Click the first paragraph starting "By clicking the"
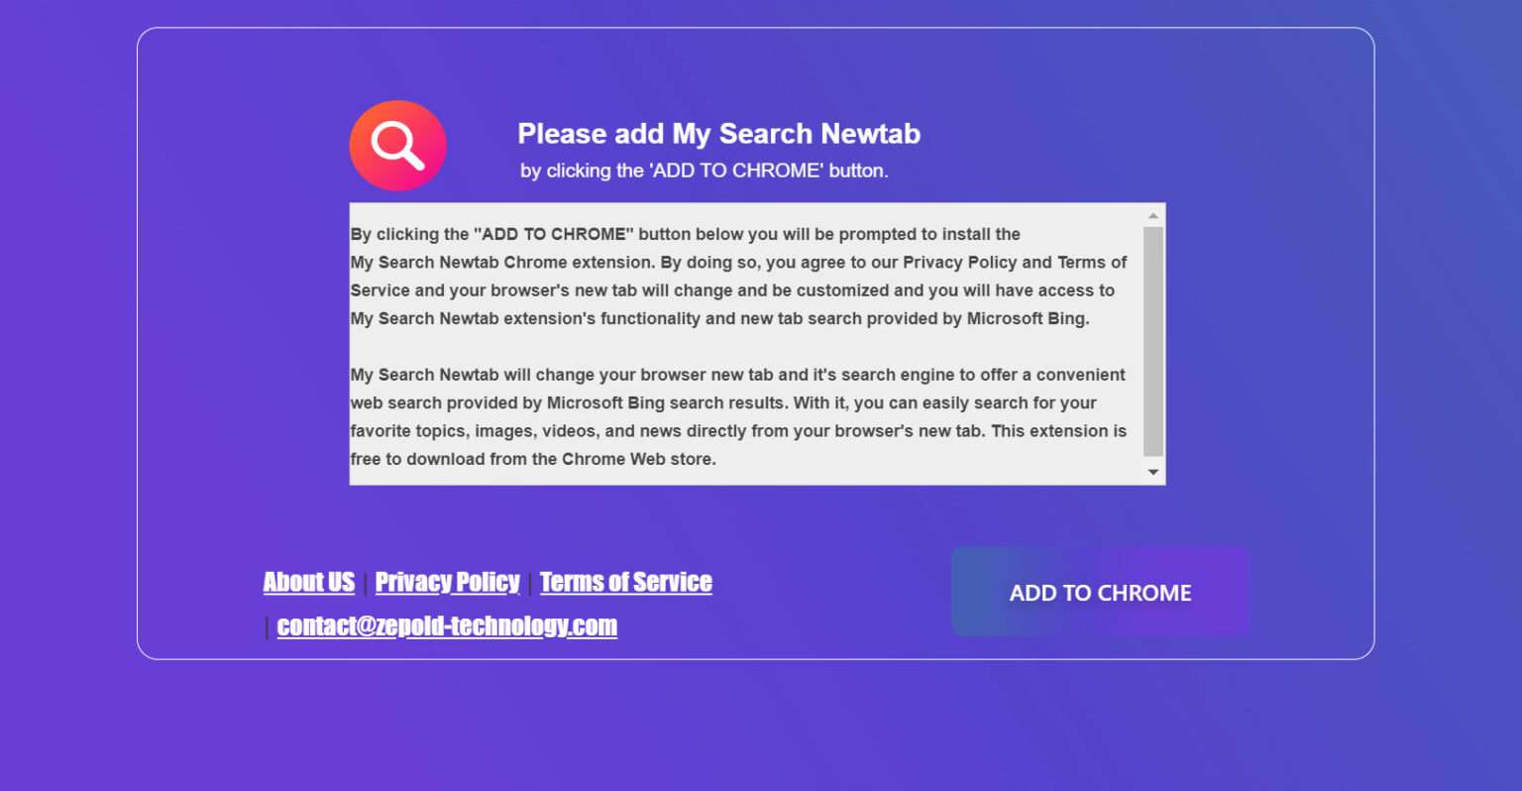The width and height of the screenshot is (1522, 791). pos(737,277)
